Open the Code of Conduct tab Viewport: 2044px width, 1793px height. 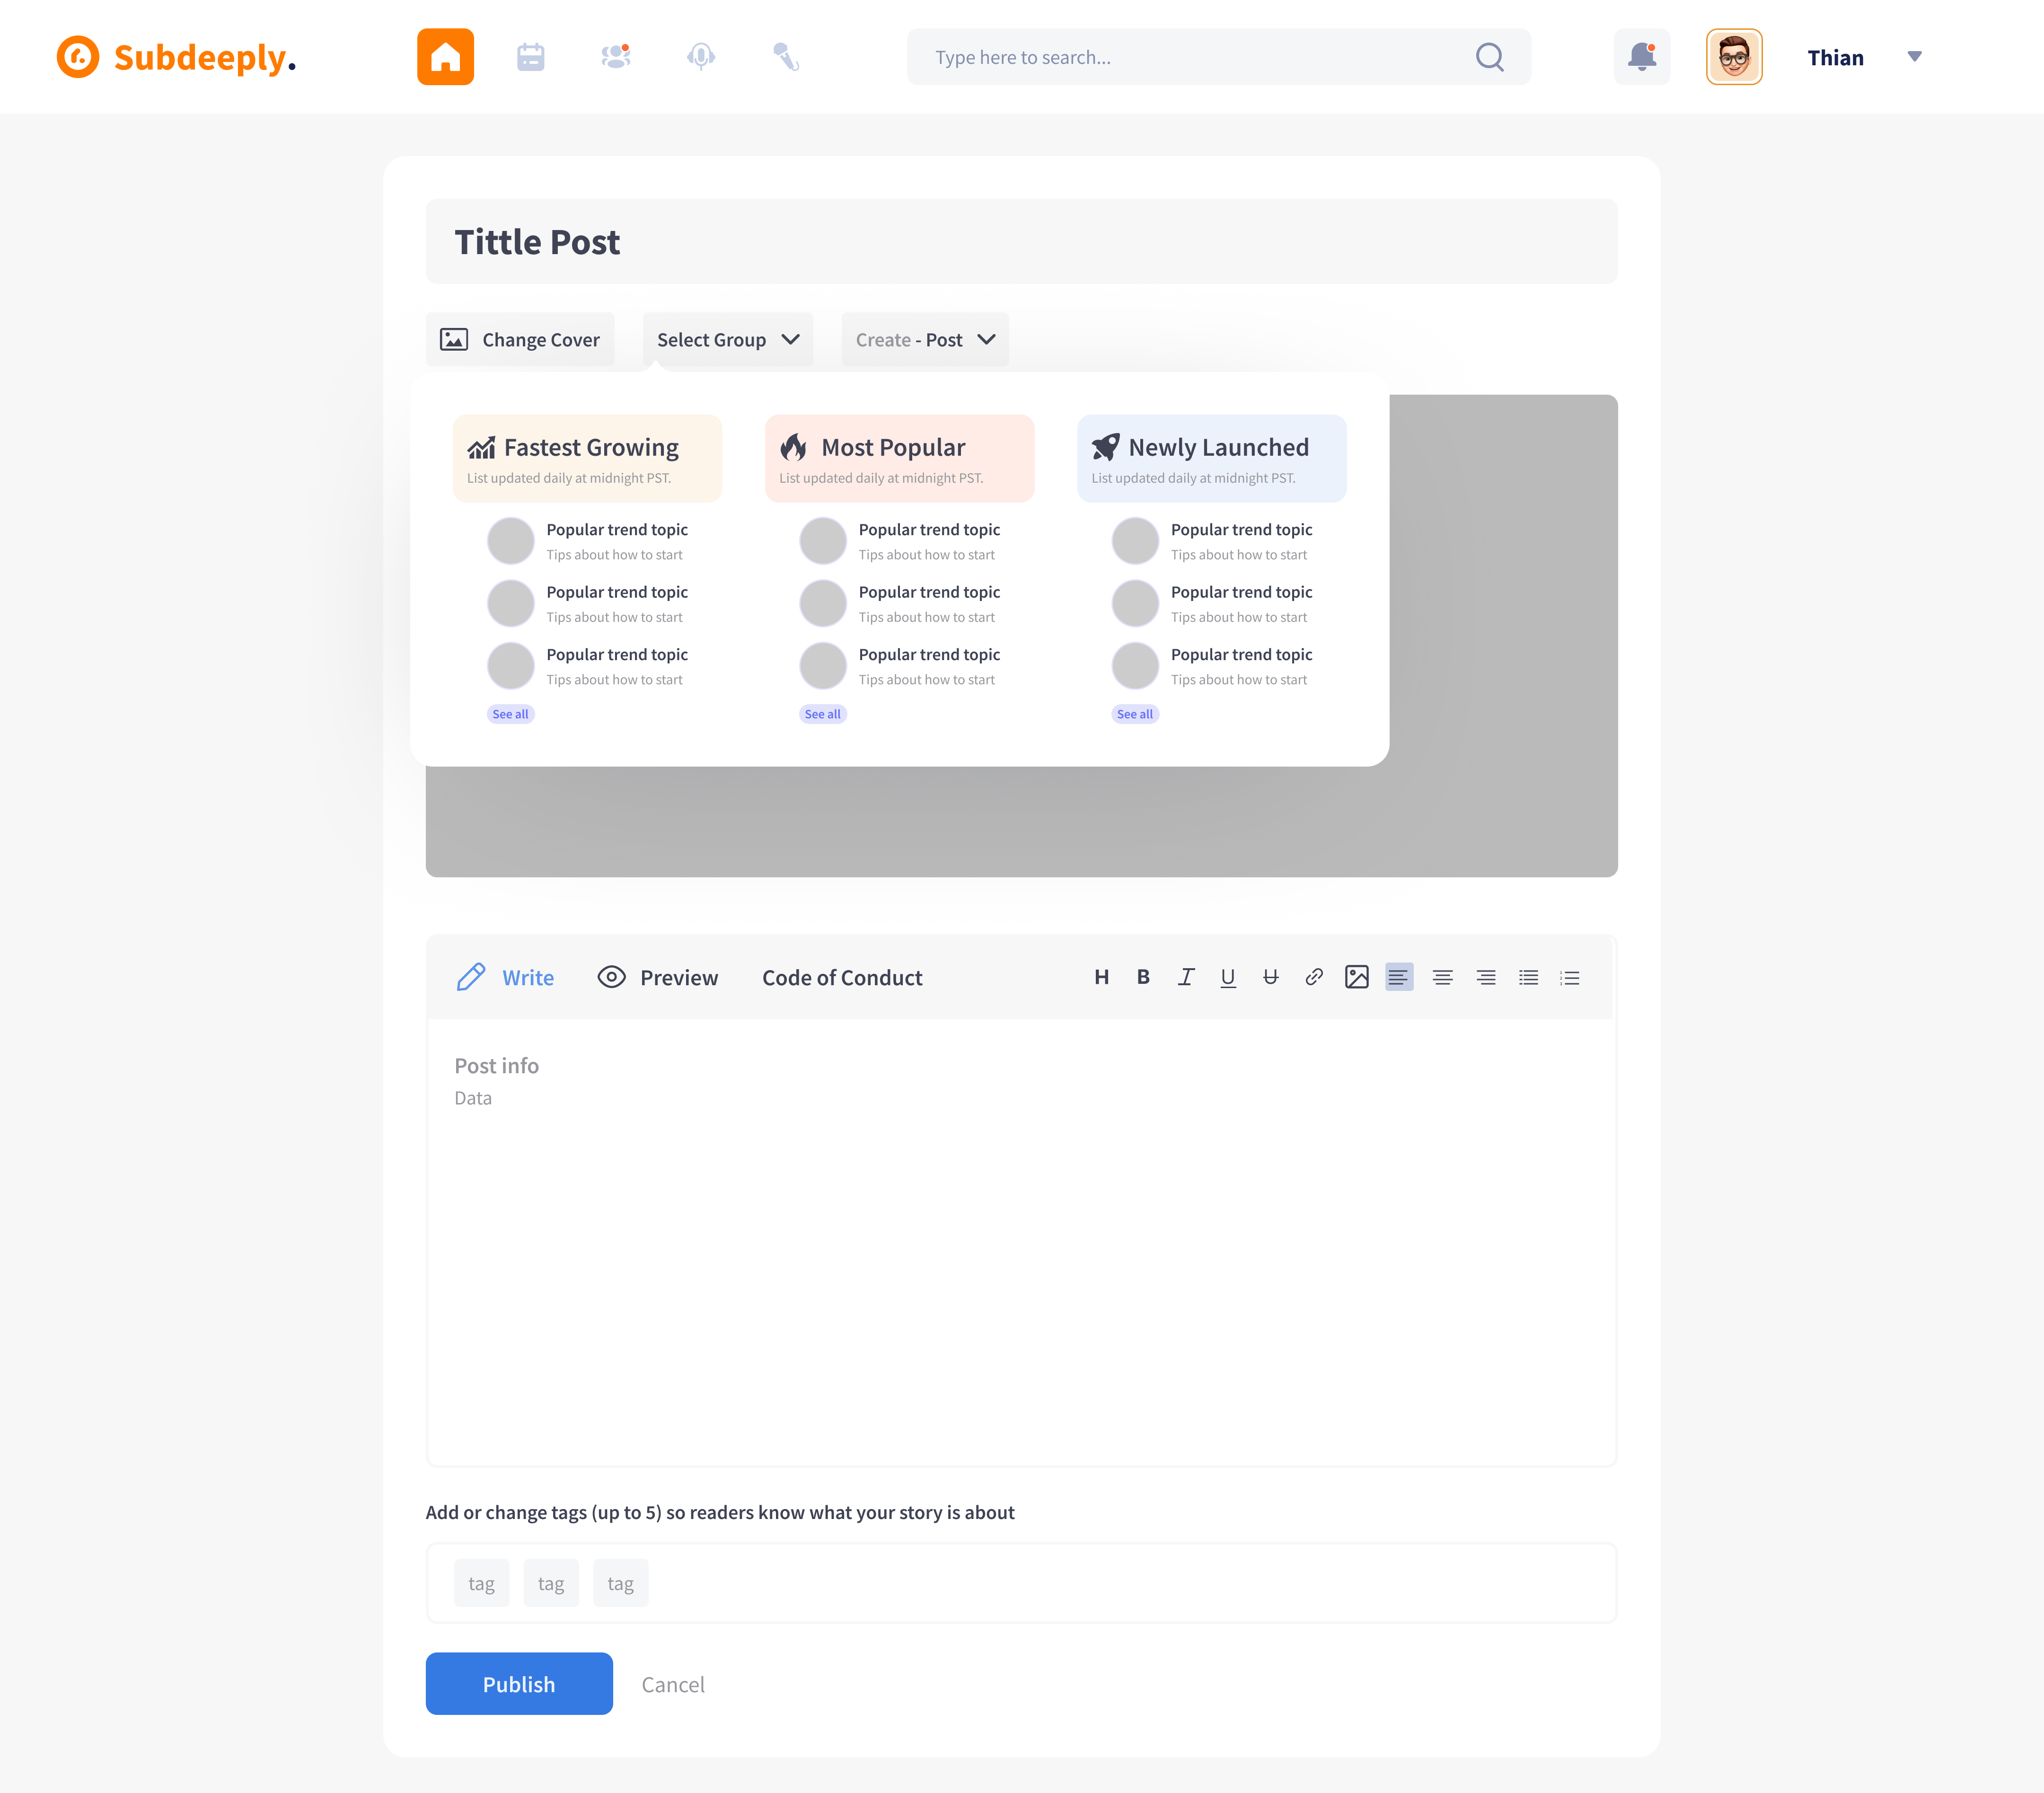[842, 977]
